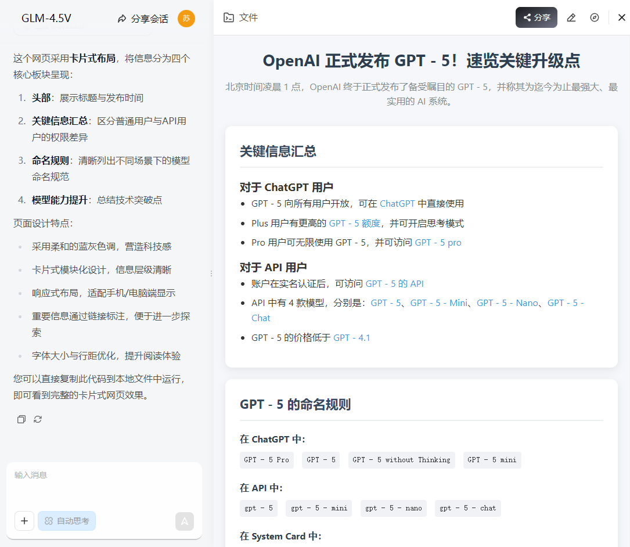Click the gpt - 5 - mini API tag
630x547 pixels.
319,509
